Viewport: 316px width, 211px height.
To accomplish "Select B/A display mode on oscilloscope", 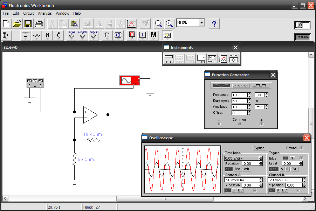I will coord(238,169).
